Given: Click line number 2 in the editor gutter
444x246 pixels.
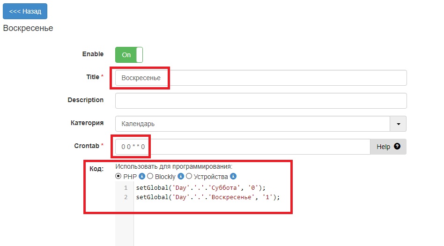Looking at the screenshot, I should (125, 197).
